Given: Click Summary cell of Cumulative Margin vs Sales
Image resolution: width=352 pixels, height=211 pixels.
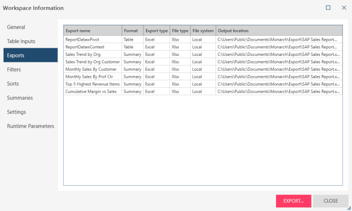Looking at the screenshot, I should coord(132,91).
